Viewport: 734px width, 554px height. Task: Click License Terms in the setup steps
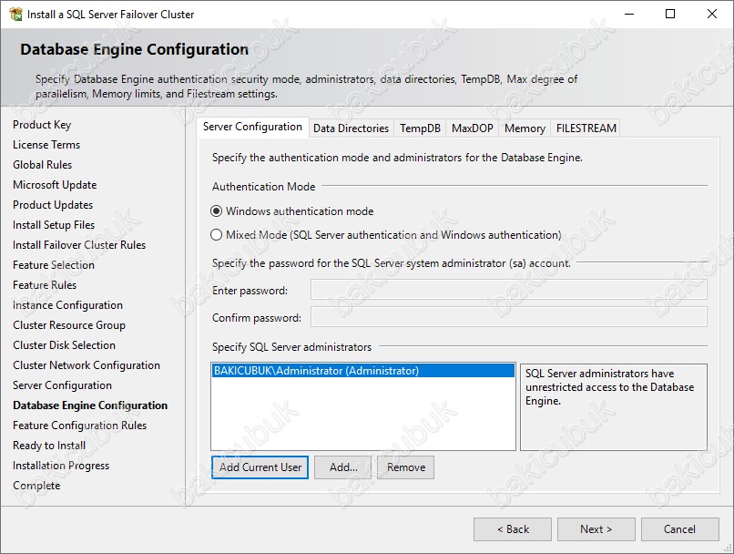46,145
